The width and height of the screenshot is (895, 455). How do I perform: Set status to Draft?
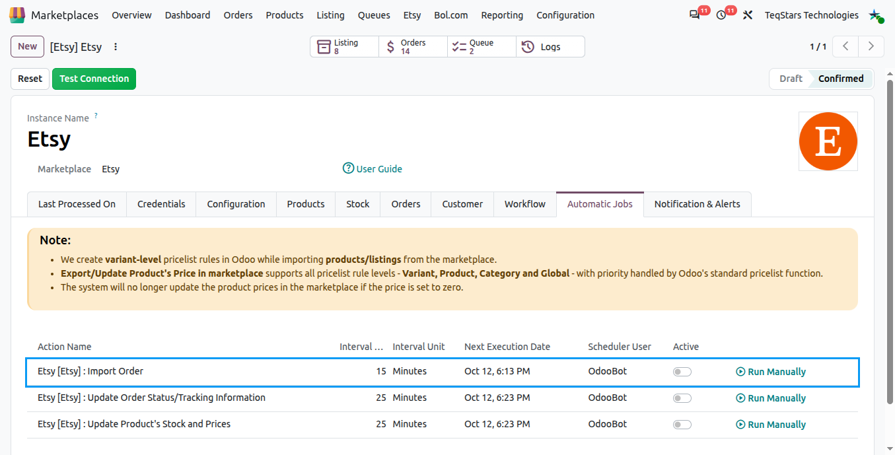[791, 79]
